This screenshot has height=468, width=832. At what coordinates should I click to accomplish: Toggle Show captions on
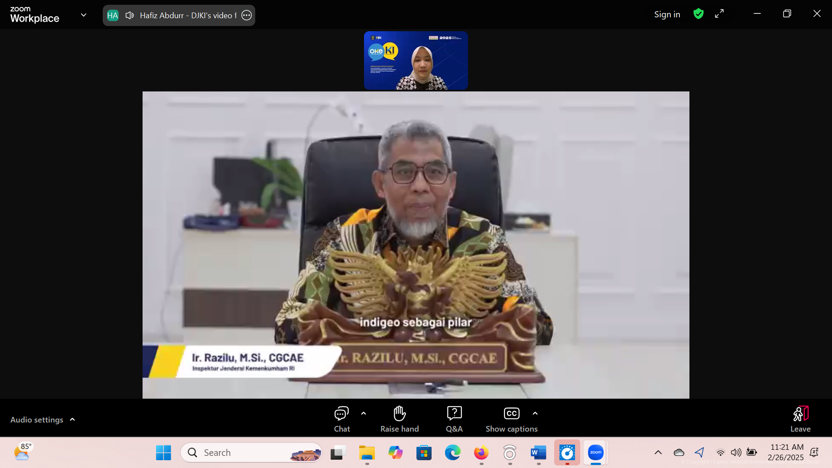click(511, 419)
